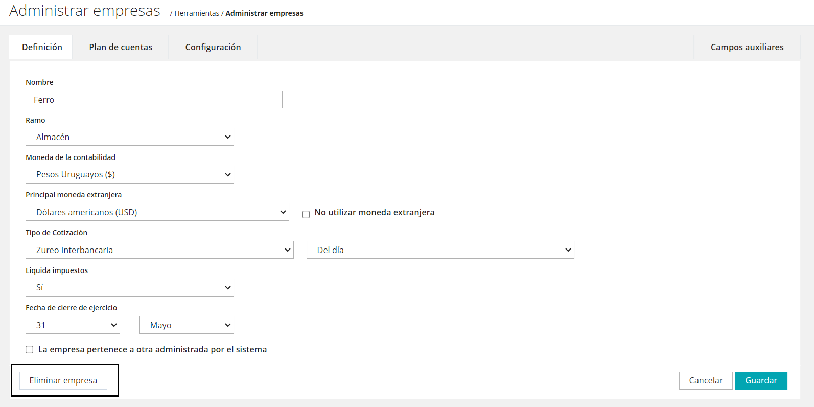Open the Plan de cuentas tab
Image resolution: width=814 pixels, height=407 pixels.
tap(121, 47)
